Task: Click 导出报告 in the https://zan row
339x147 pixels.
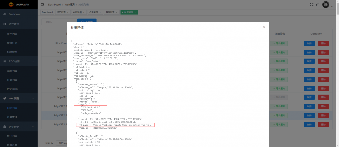Action: [279, 43]
